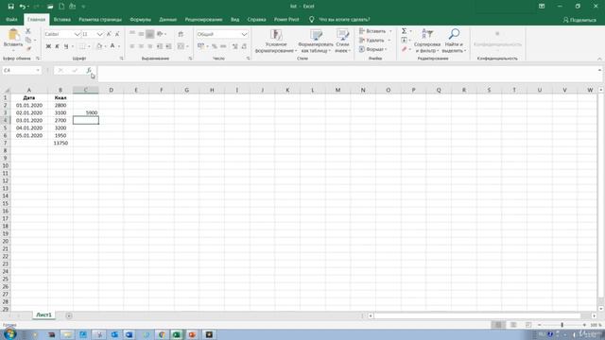Click the zoom slider in the status bar

[562, 325]
